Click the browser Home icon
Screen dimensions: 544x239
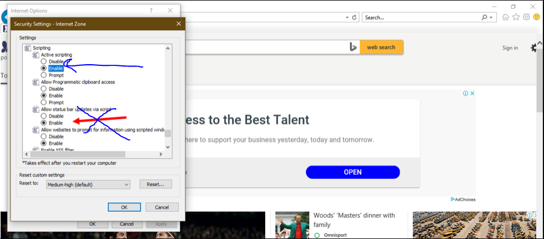coord(506,17)
